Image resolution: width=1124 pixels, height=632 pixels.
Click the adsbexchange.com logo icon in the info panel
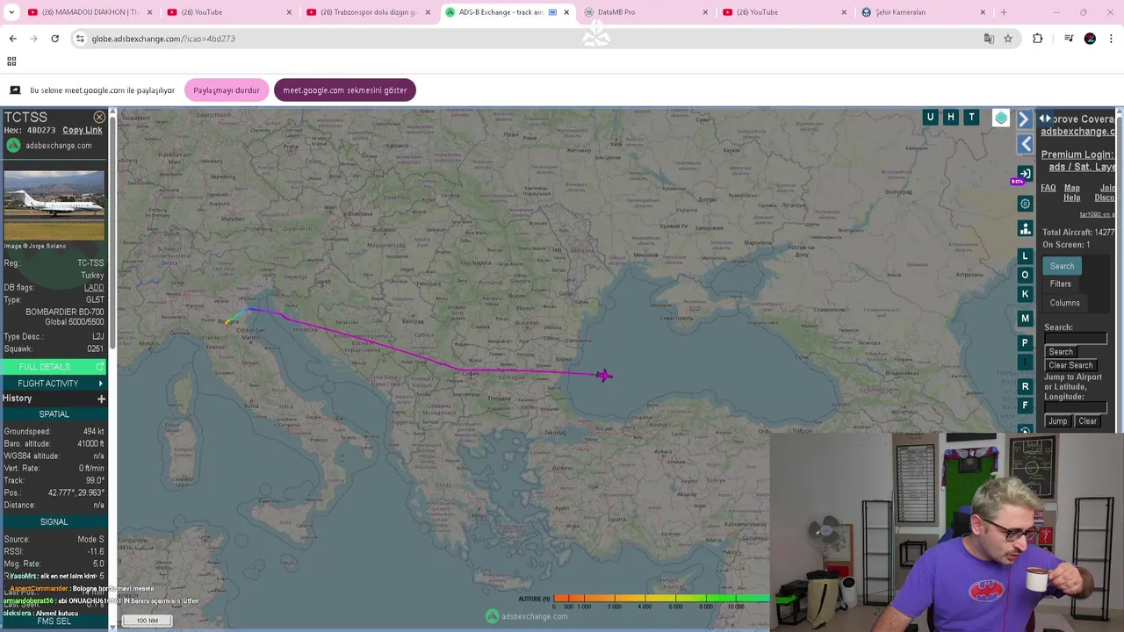click(x=13, y=146)
